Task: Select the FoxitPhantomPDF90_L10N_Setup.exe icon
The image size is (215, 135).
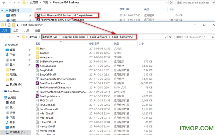Action: (38, 20)
